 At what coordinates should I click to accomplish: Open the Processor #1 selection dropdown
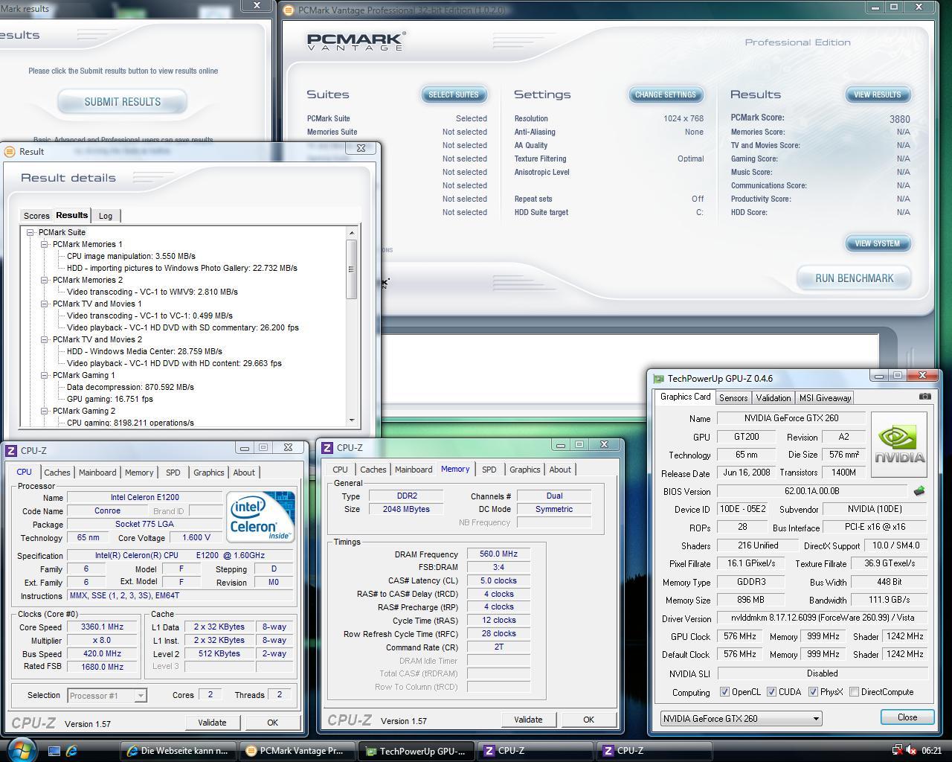[x=141, y=695]
